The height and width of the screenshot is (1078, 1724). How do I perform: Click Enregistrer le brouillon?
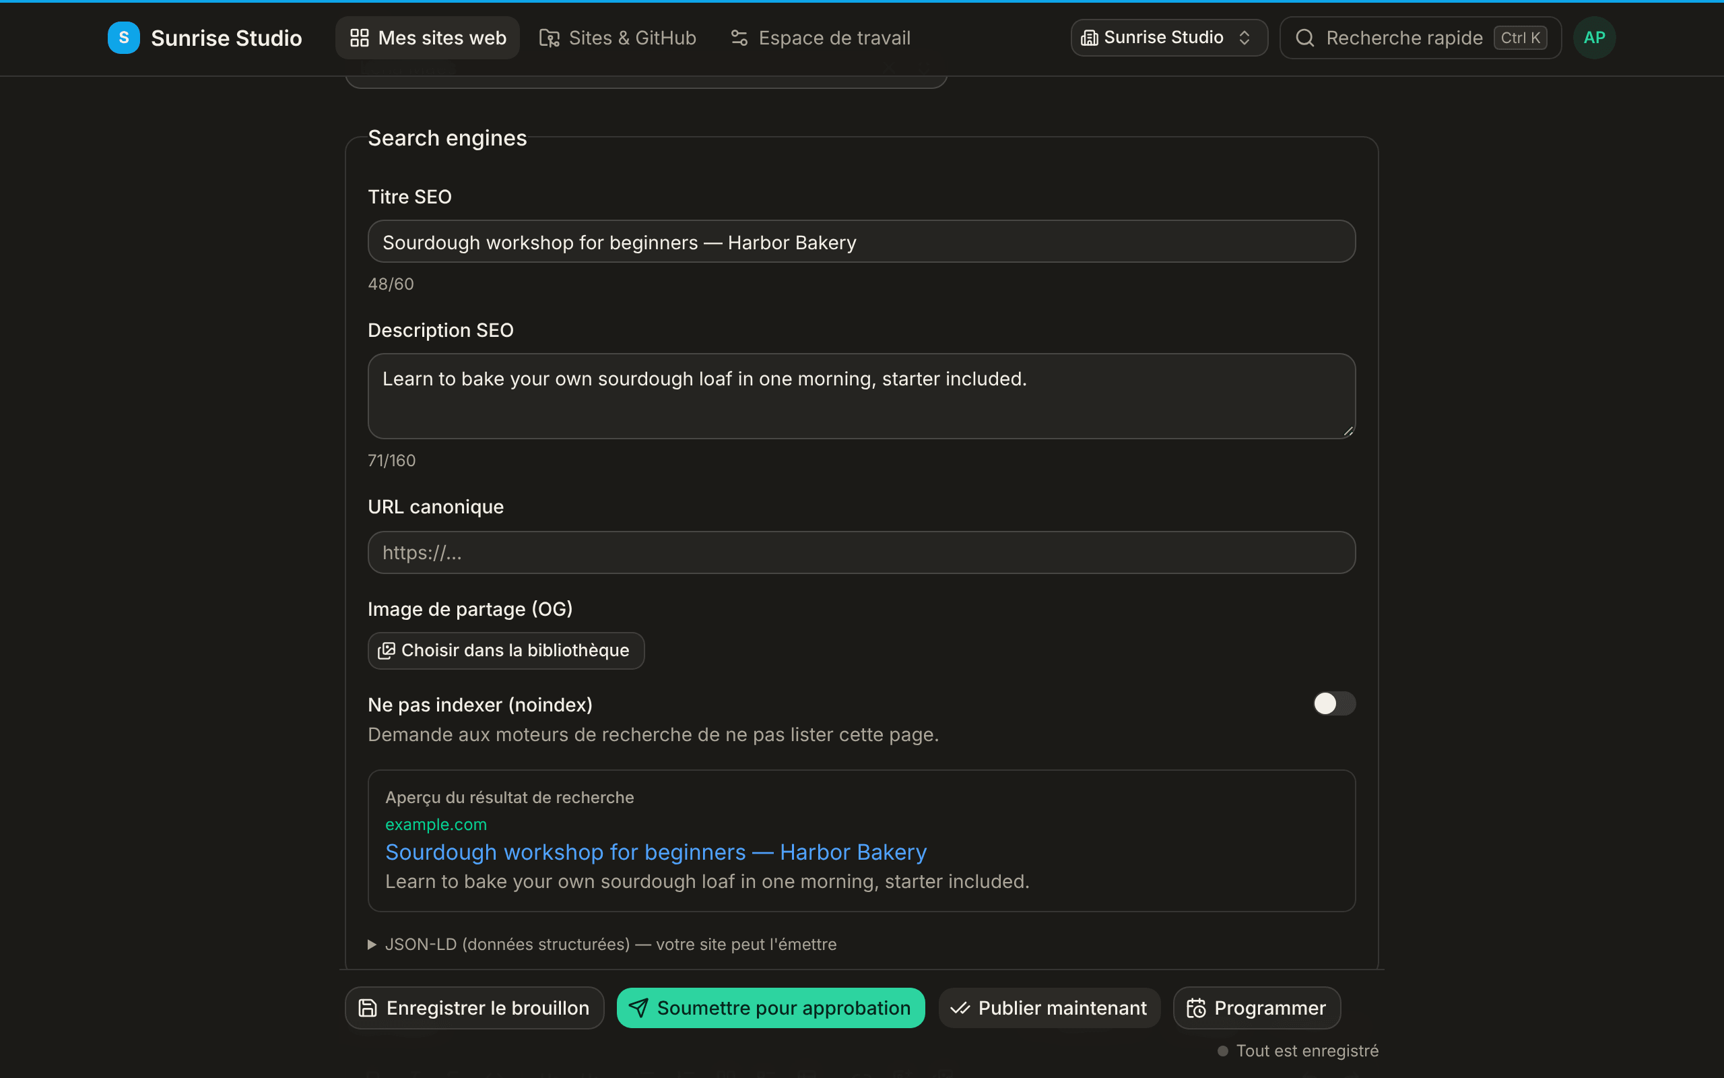coord(475,1007)
